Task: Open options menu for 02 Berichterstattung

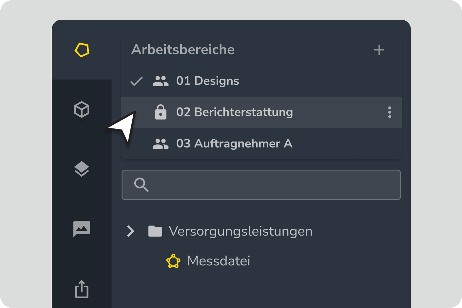Action: click(390, 112)
